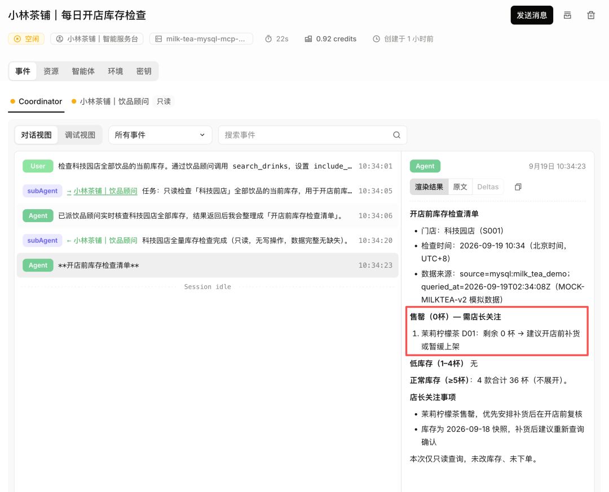This screenshot has height=492, width=609.
Task: Click the 0.92 credits text
Action: 336,39
